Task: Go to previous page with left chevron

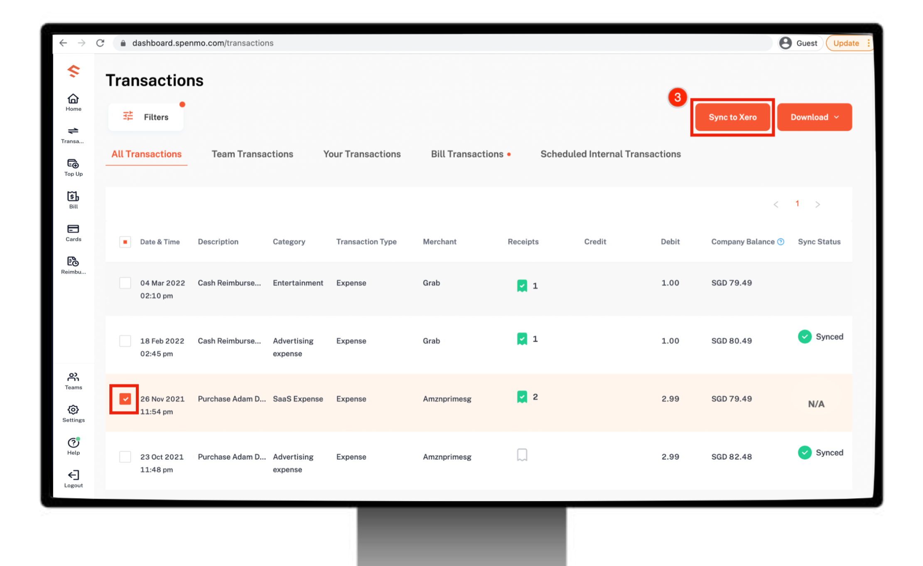Action: 776,204
